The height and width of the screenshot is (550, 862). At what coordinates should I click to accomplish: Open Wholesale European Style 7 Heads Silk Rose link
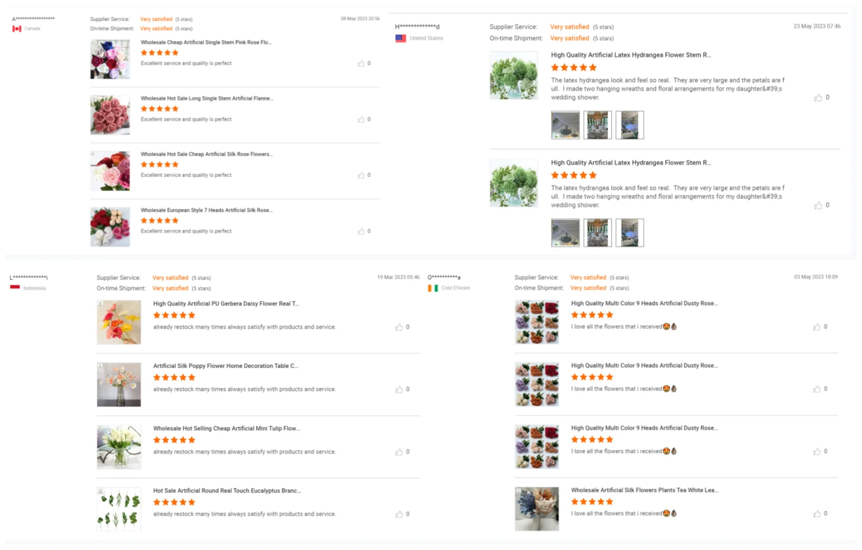point(206,210)
